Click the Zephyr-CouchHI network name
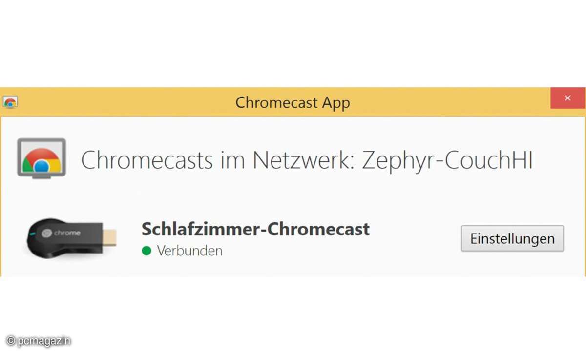The height and width of the screenshot is (351, 586). click(x=447, y=160)
